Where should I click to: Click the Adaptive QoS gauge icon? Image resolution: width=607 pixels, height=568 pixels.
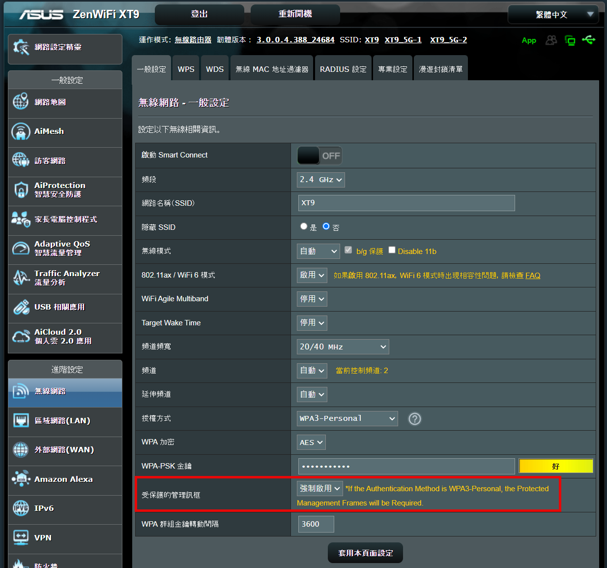click(x=21, y=249)
